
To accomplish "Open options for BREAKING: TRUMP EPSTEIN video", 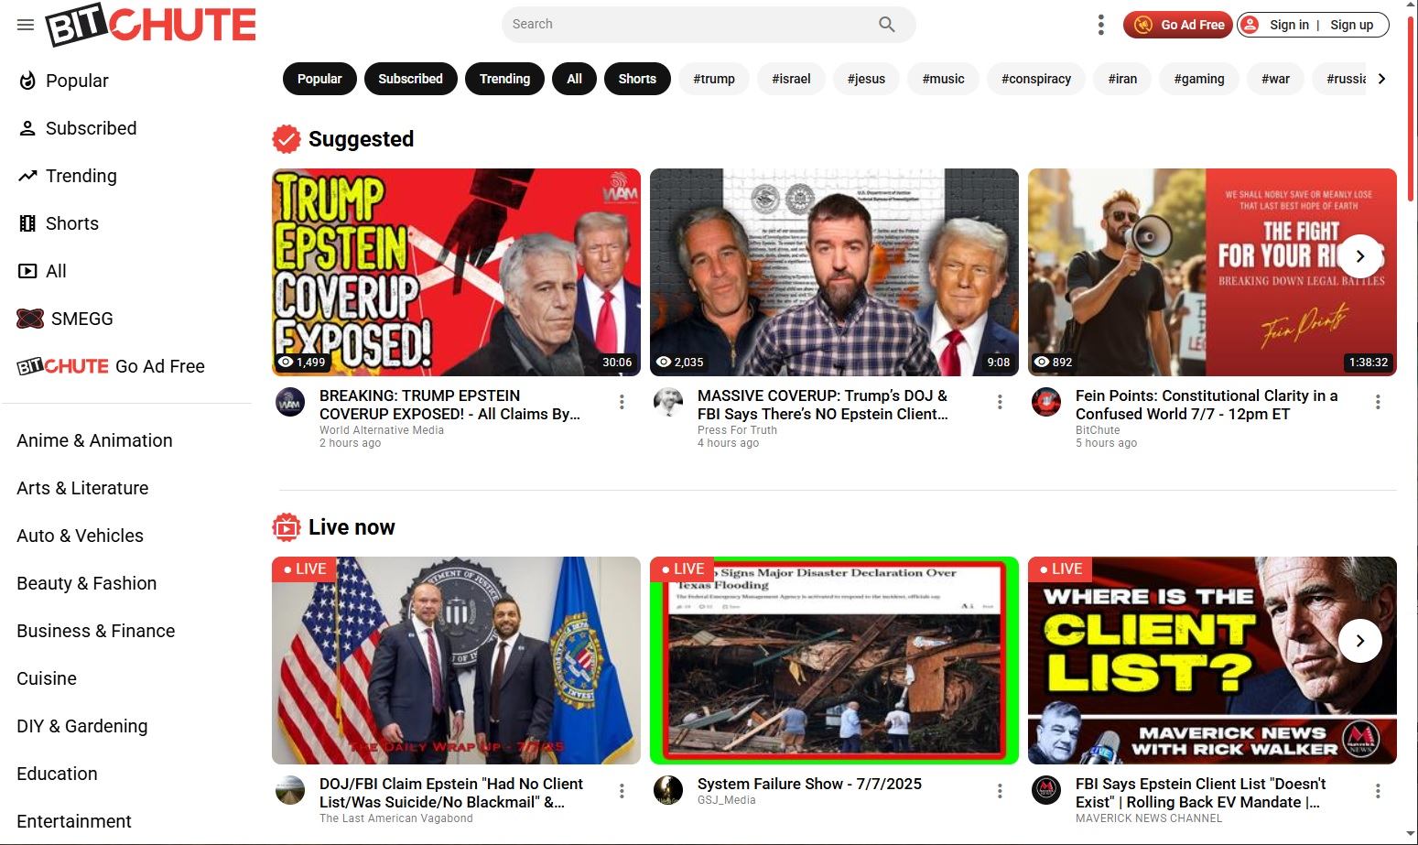I will click(x=622, y=402).
